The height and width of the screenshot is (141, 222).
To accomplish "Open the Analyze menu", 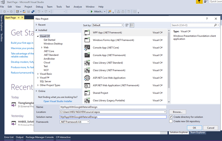I will pyautogui.click(x=78, y=7).
